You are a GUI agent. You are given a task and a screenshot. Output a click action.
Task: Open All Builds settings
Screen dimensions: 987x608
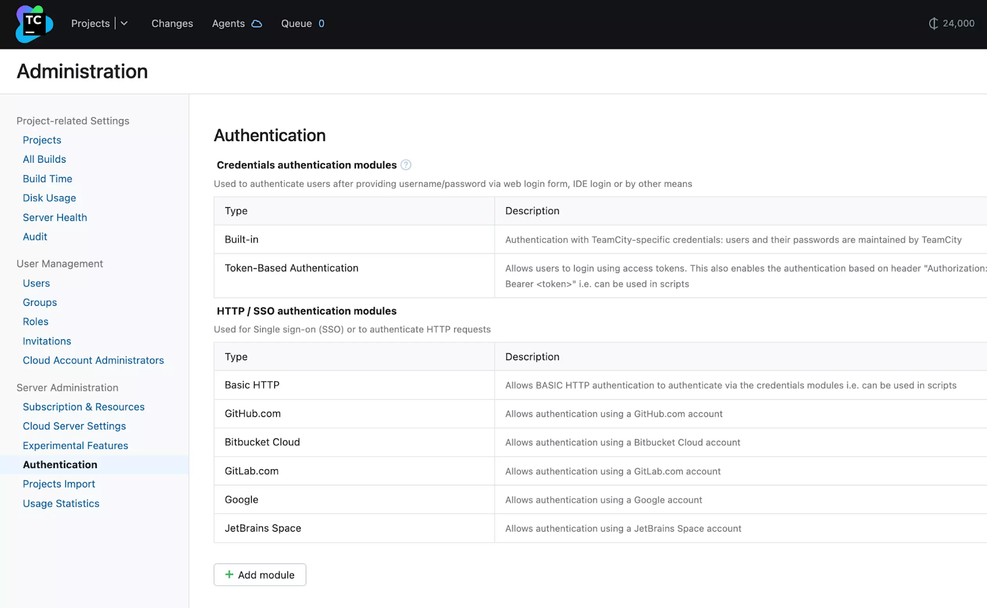tap(44, 159)
